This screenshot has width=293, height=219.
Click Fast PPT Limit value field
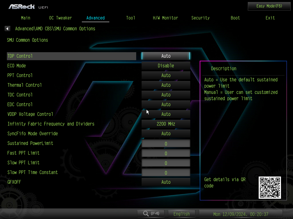(166, 153)
